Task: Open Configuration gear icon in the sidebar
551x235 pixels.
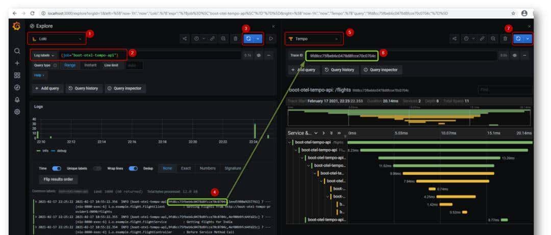Action: point(17,112)
